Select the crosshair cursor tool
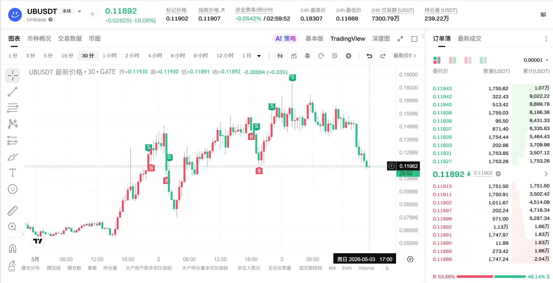This screenshot has width=553, height=283. point(13,75)
